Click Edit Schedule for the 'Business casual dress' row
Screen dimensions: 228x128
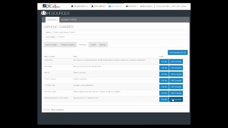point(176,80)
